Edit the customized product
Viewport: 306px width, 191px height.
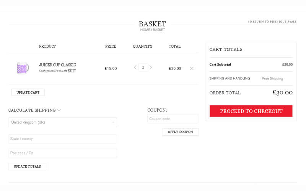pyautogui.click(x=72, y=71)
